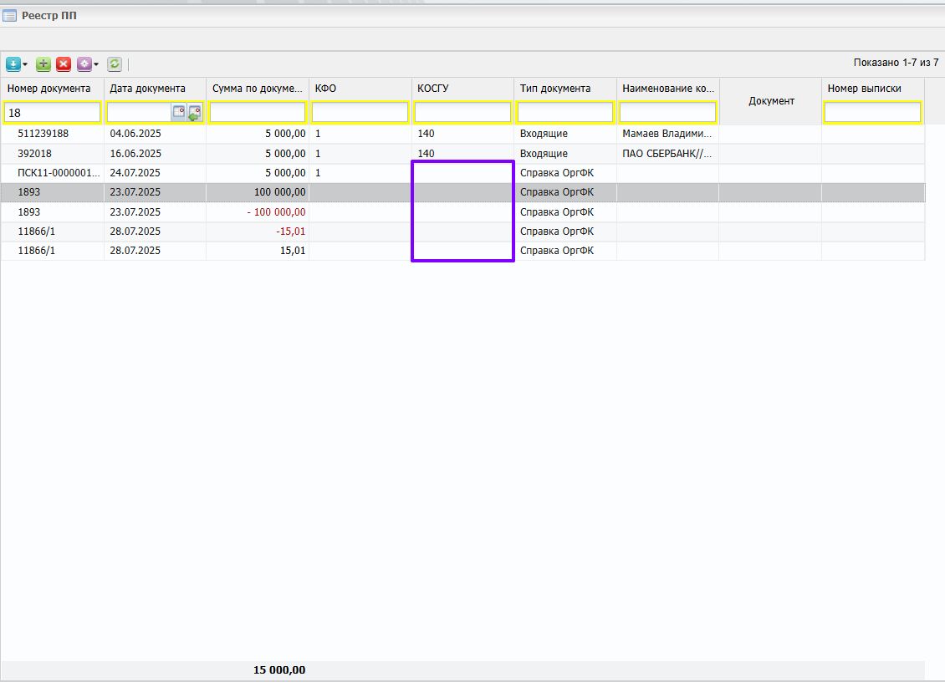The height and width of the screenshot is (682, 945).
Task: Click the Наименование контрагента filter input
Action: click(667, 113)
